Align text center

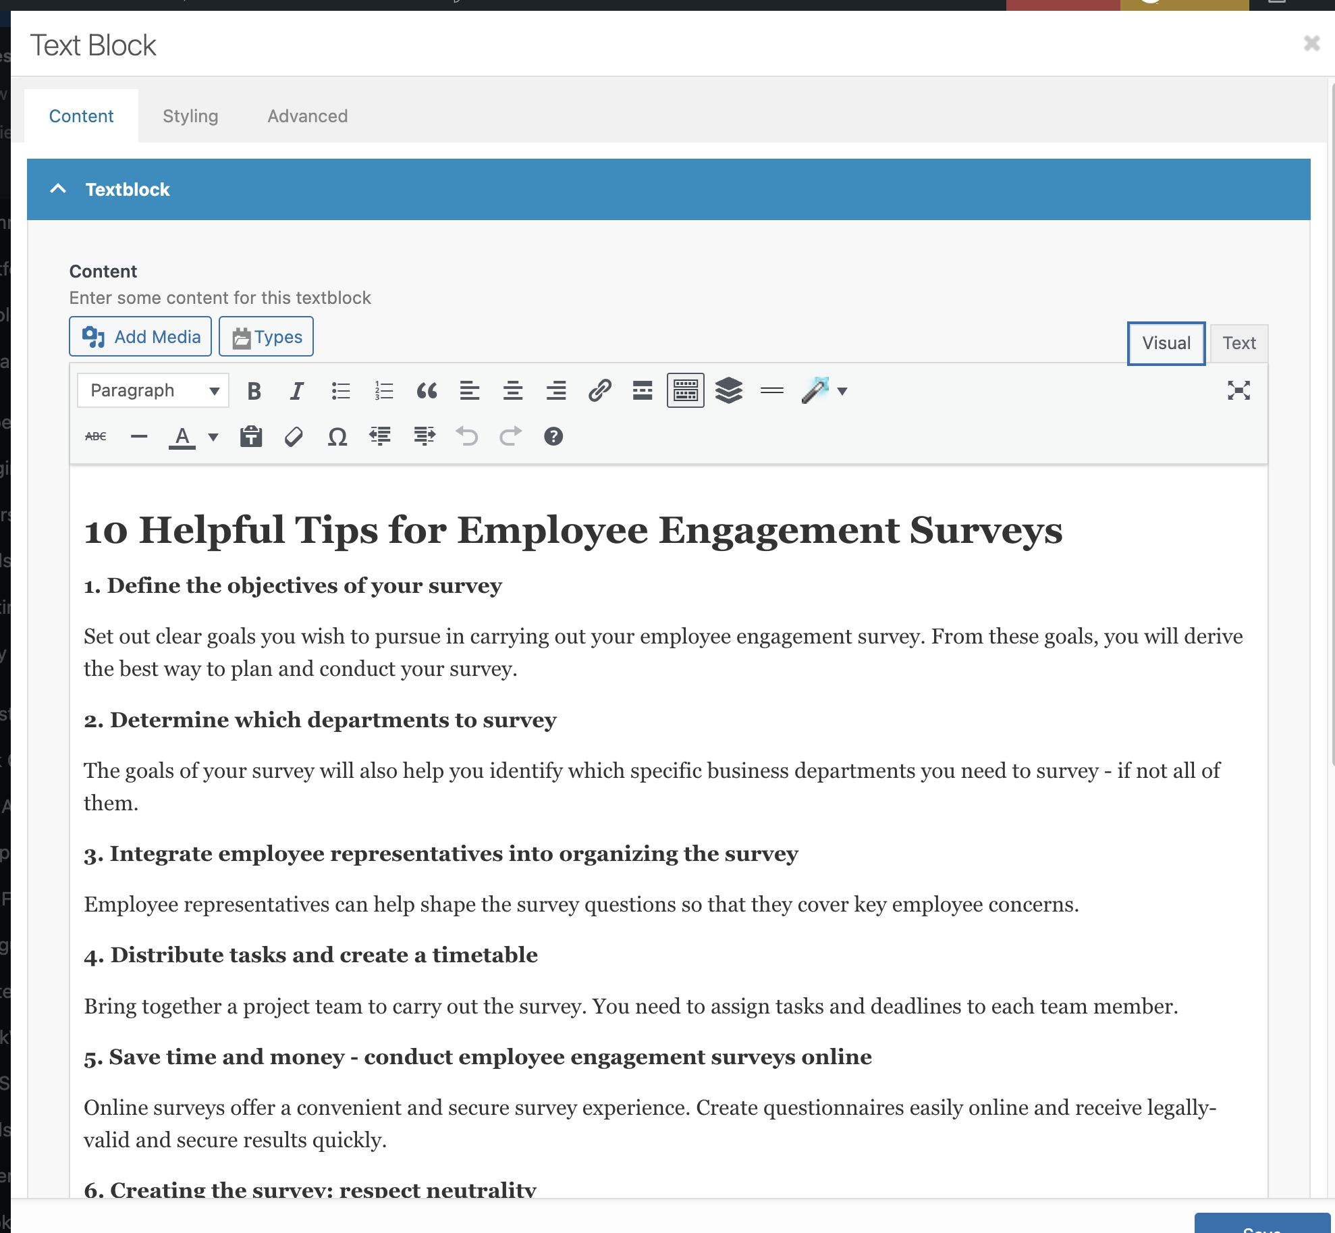coord(513,391)
